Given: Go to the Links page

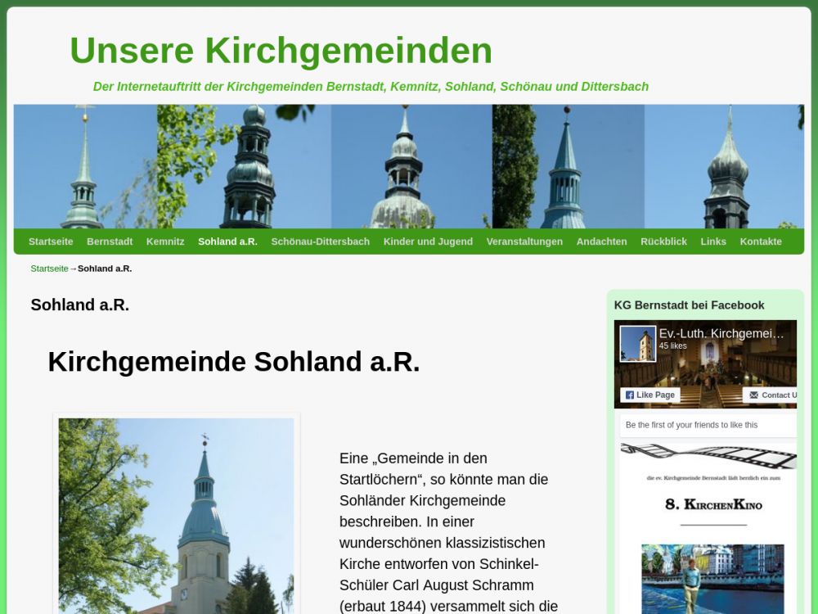Looking at the screenshot, I should click(713, 242).
